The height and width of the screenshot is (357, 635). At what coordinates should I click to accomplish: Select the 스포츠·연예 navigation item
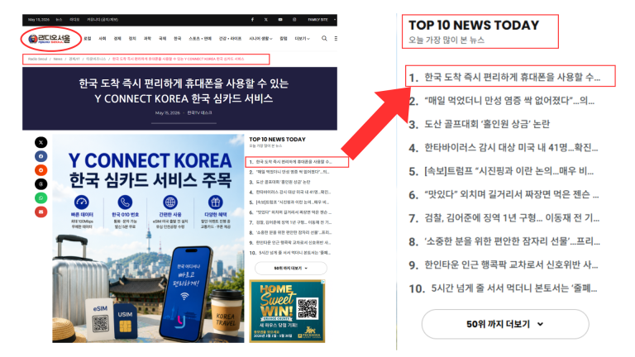coord(200,39)
